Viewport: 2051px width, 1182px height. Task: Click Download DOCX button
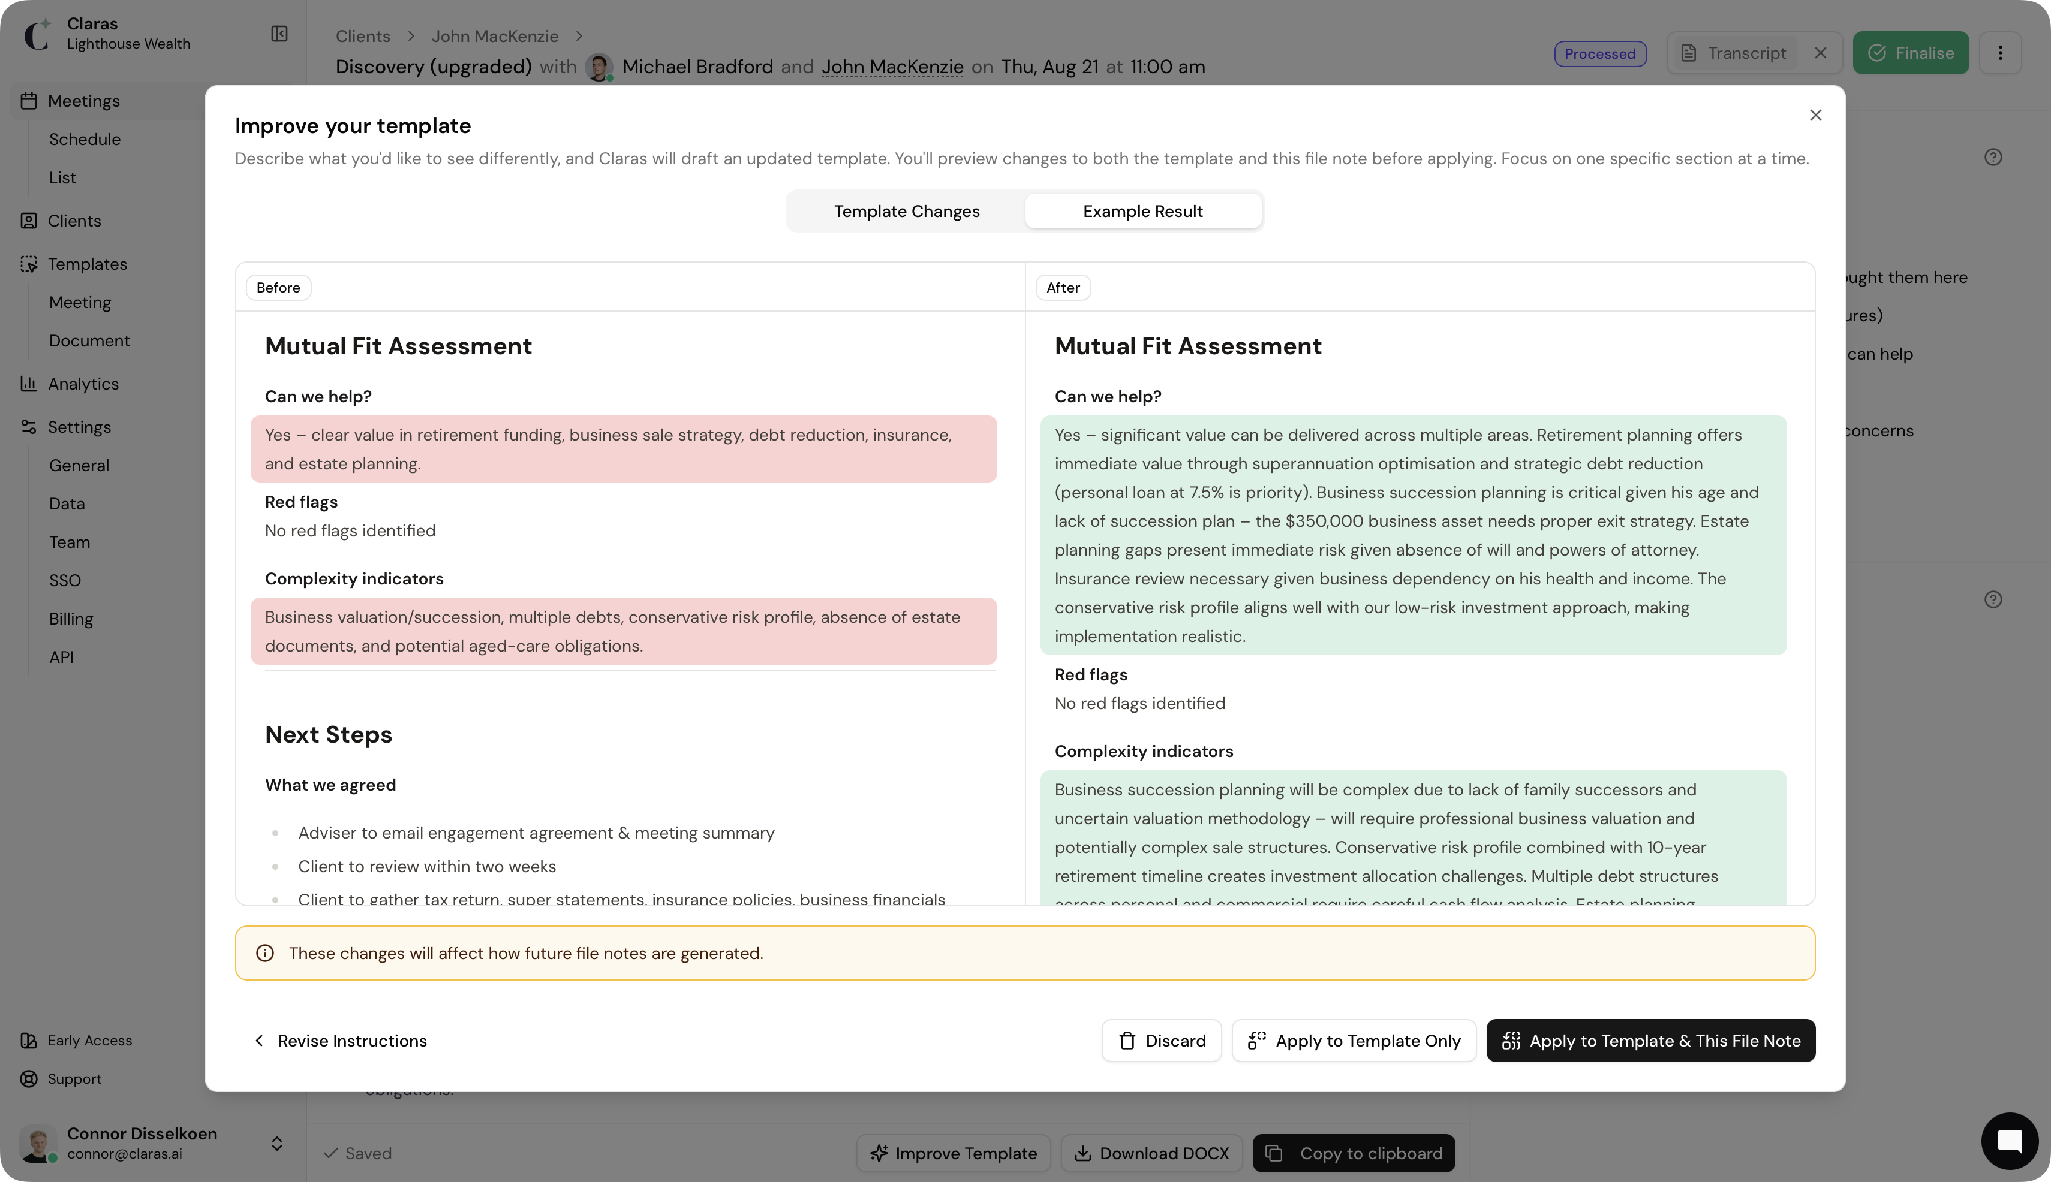pyautogui.click(x=1151, y=1153)
